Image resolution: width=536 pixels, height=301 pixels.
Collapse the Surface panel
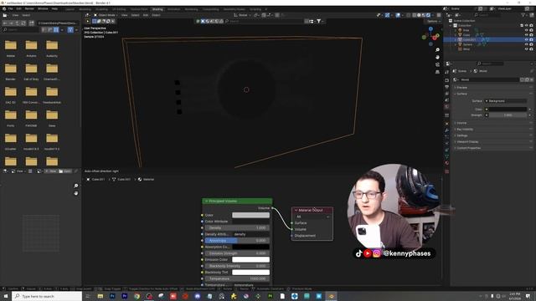[x=461, y=94]
